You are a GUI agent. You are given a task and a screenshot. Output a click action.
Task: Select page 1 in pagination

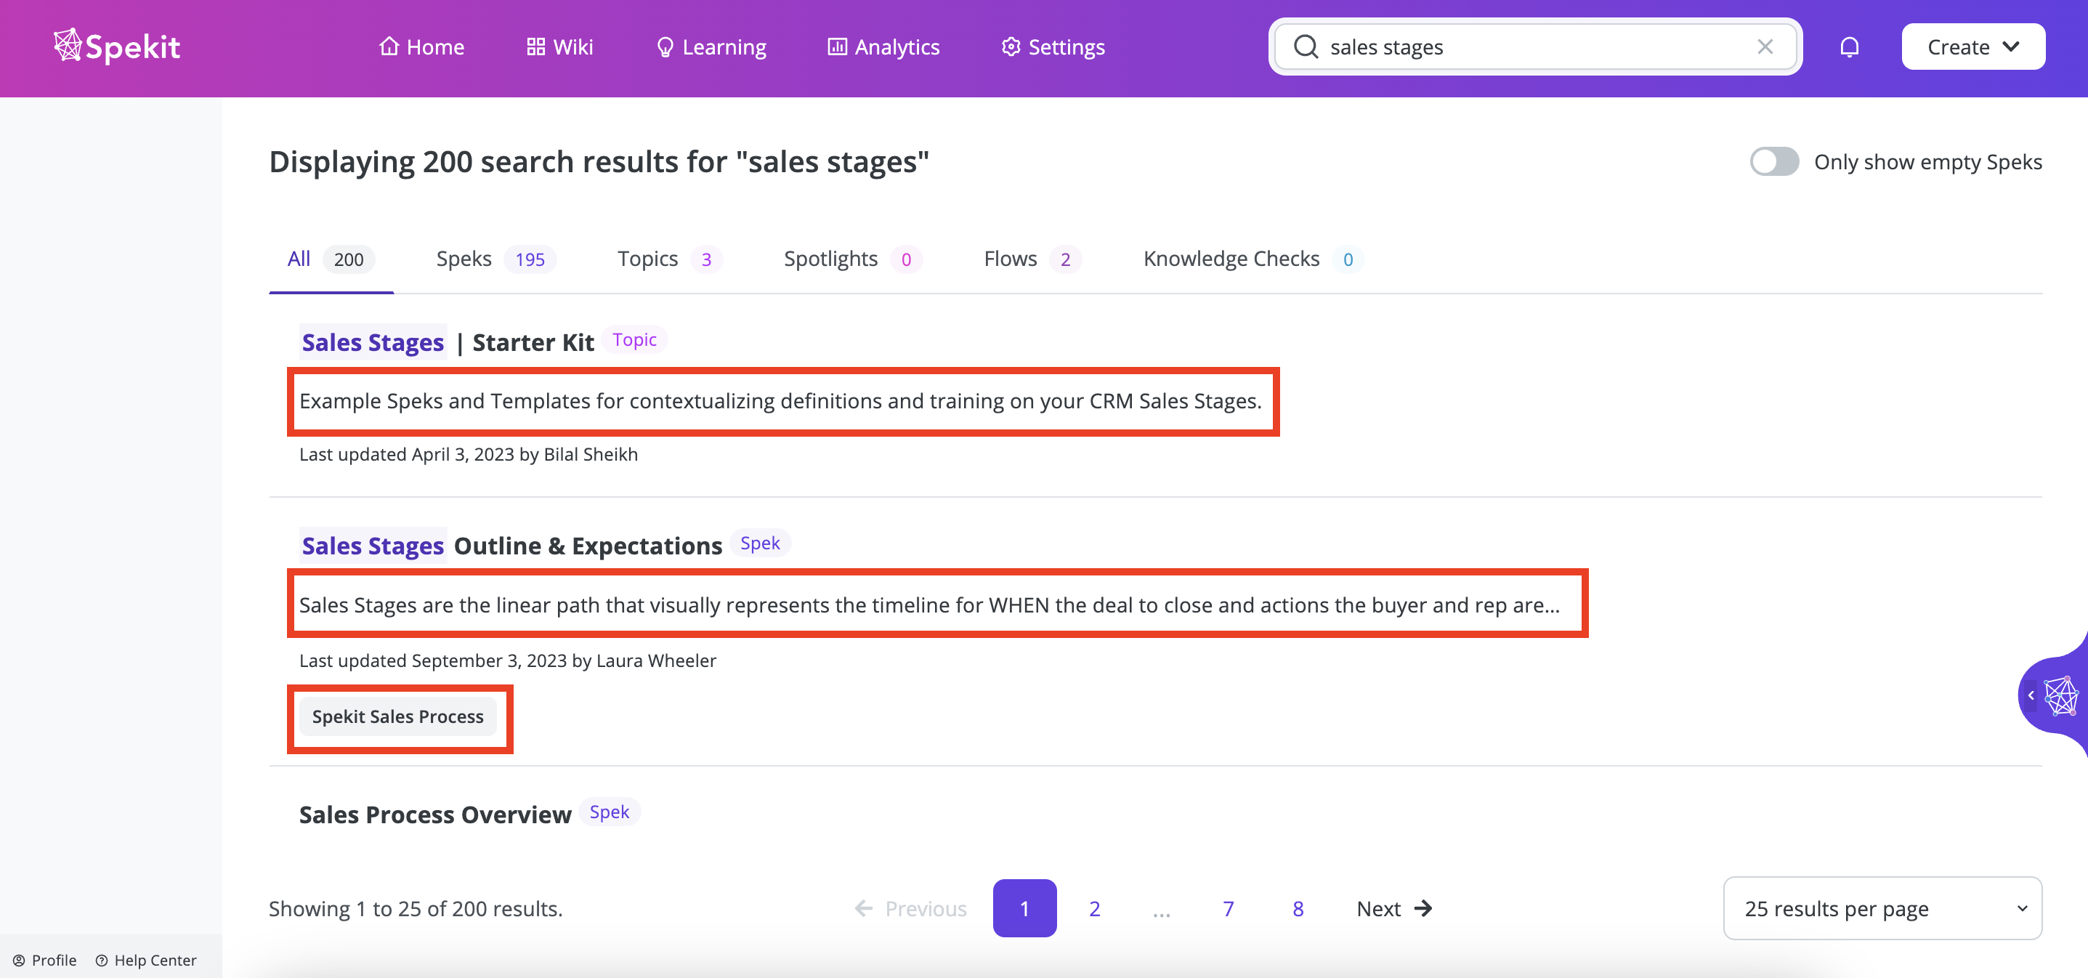click(x=1024, y=908)
